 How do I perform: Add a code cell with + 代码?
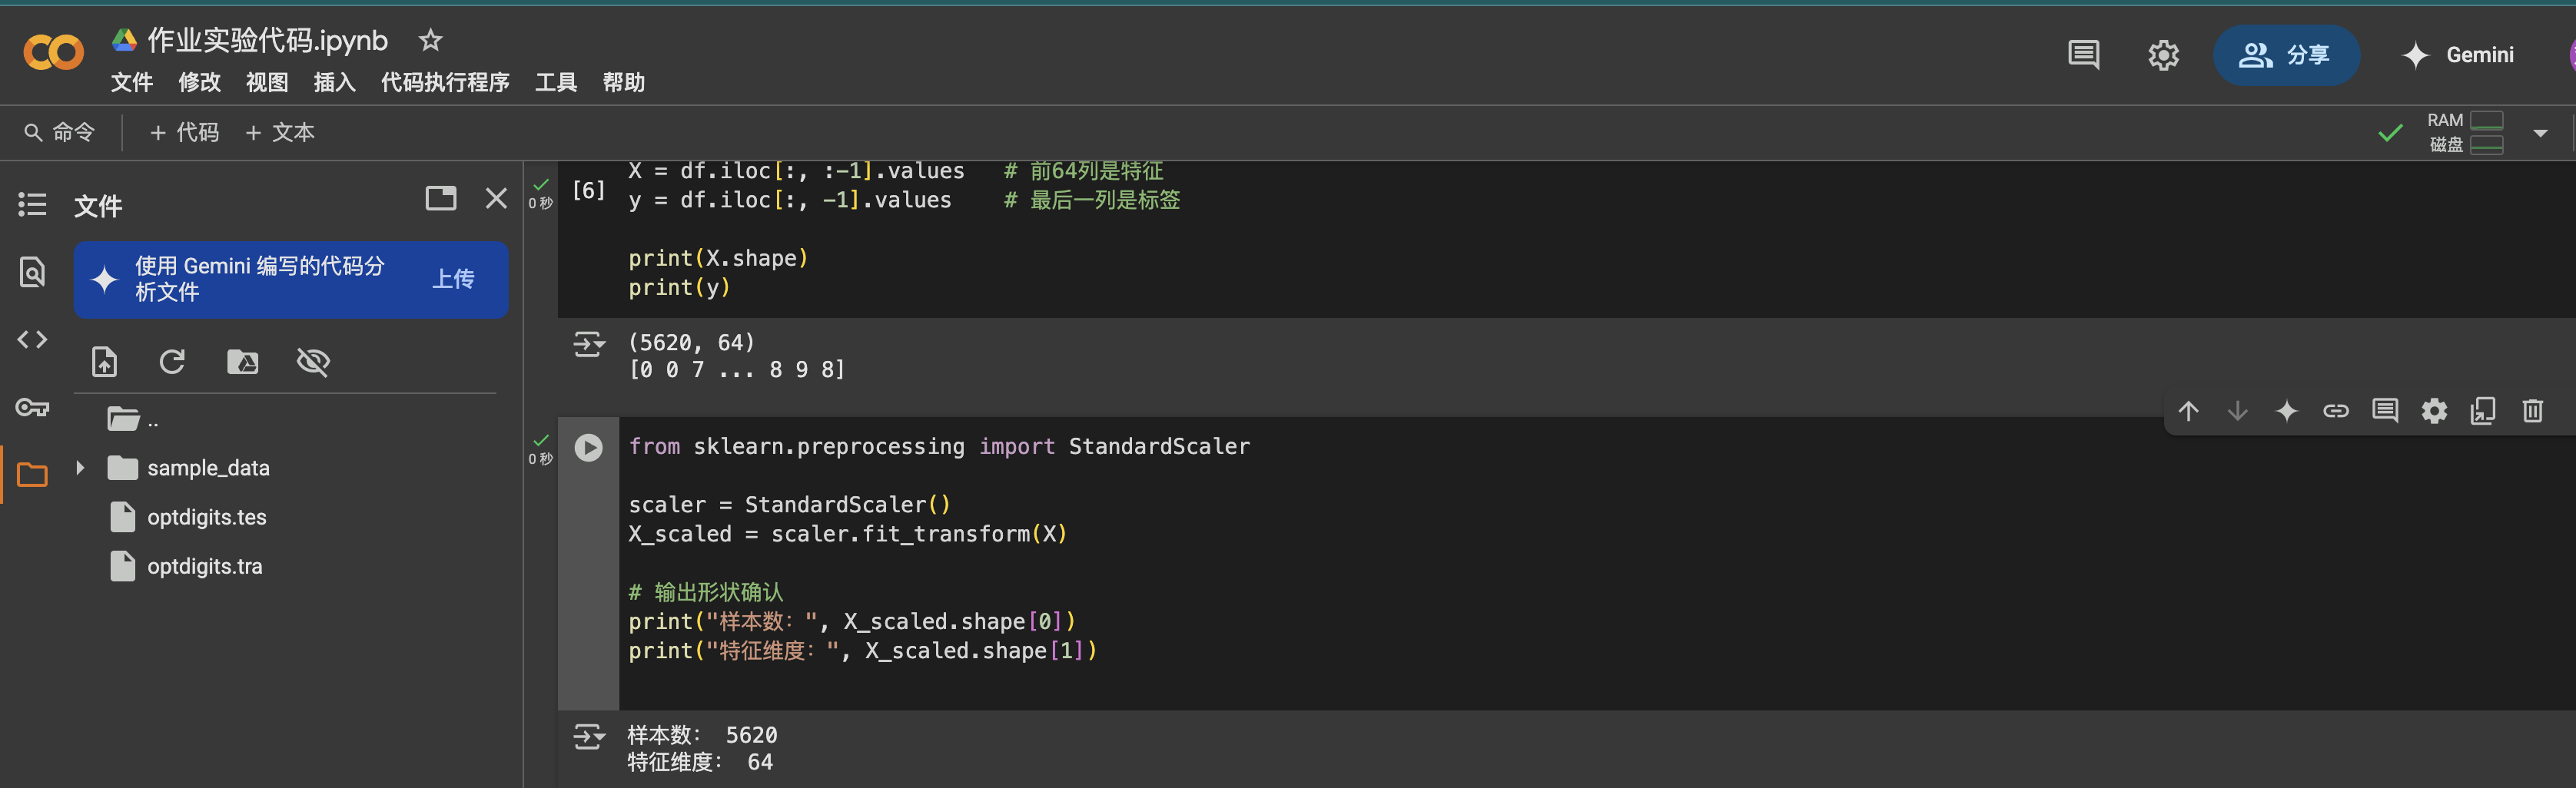pos(184,132)
